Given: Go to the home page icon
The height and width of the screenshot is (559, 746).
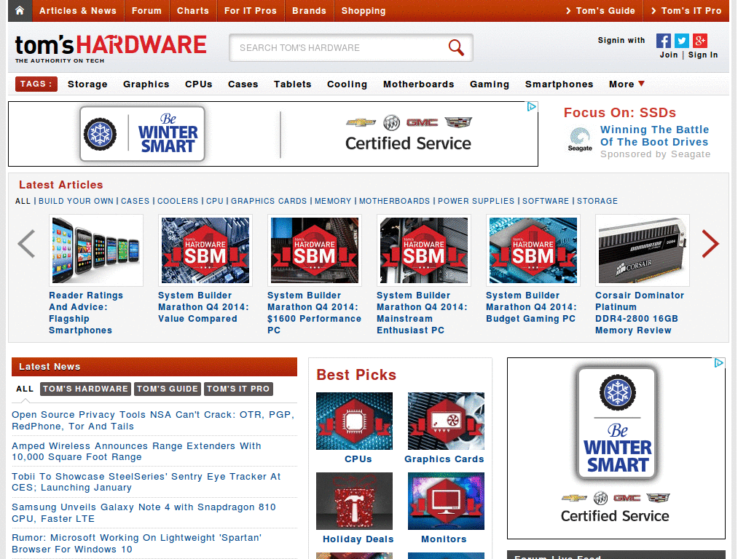Looking at the screenshot, I should pos(20,10).
